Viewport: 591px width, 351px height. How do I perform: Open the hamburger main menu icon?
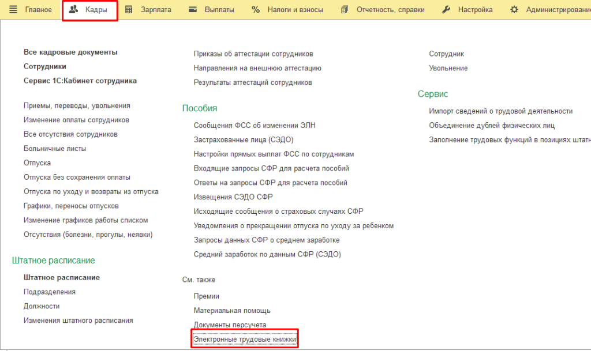coord(13,9)
